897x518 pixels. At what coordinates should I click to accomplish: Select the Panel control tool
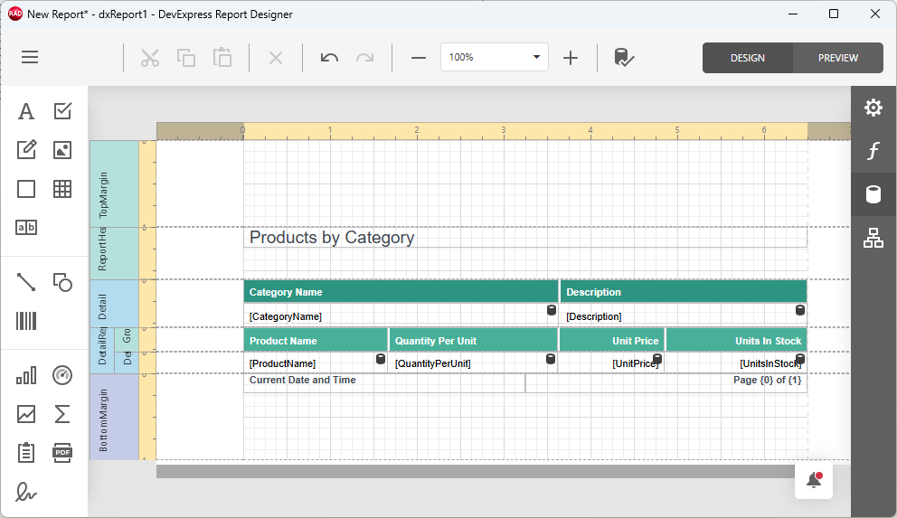(x=25, y=189)
